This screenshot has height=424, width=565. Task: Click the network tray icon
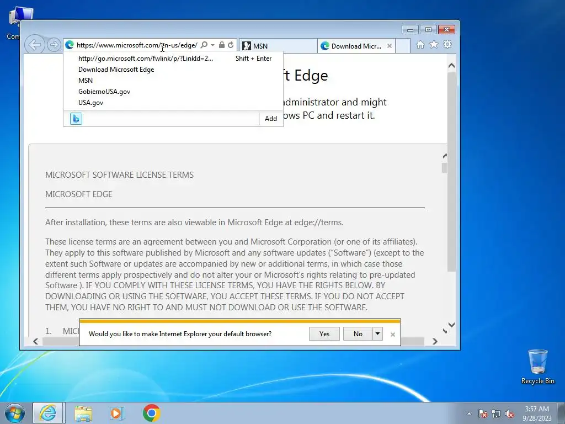pos(496,414)
